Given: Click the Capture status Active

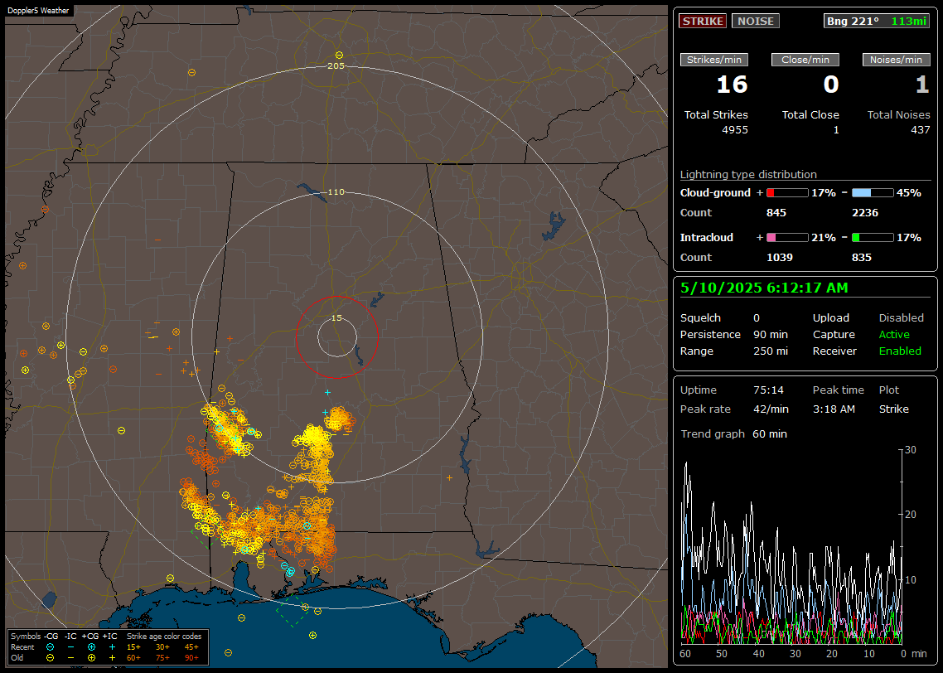Looking at the screenshot, I should tap(893, 334).
